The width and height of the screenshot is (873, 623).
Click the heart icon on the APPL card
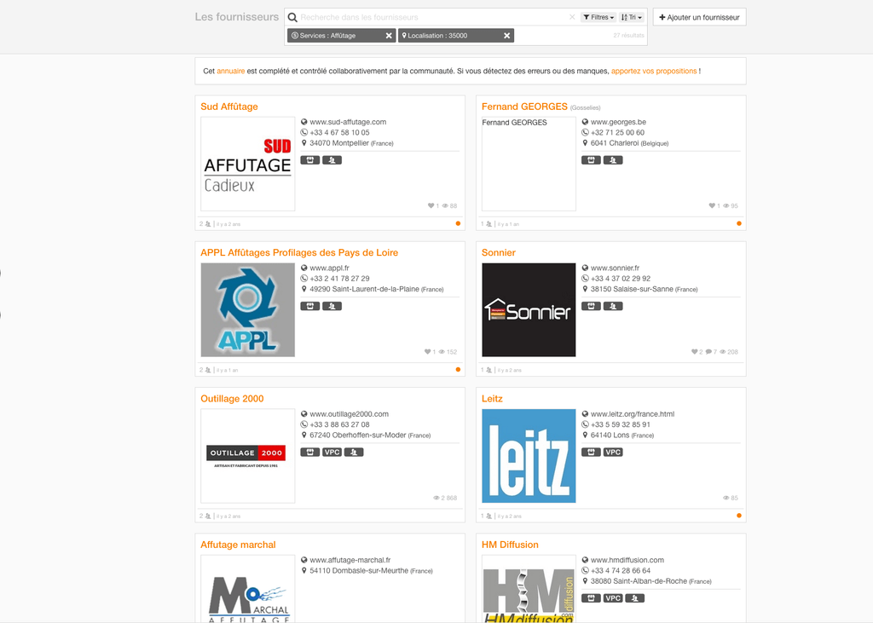click(427, 352)
